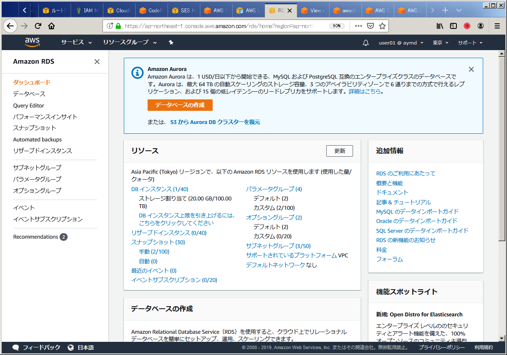Open the 東京 region dropdown
This screenshot has height=355, width=507.
(x=440, y=42)
